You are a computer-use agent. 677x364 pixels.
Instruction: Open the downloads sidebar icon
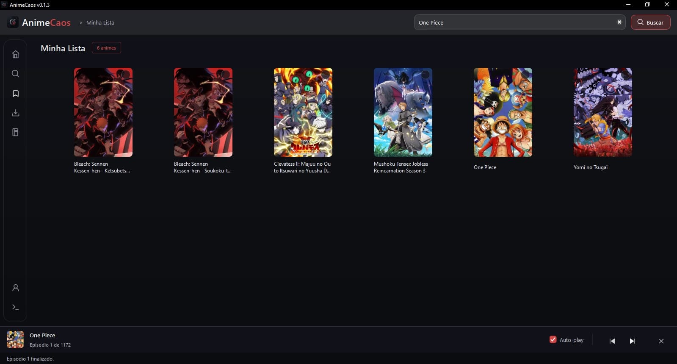(16, 113)
